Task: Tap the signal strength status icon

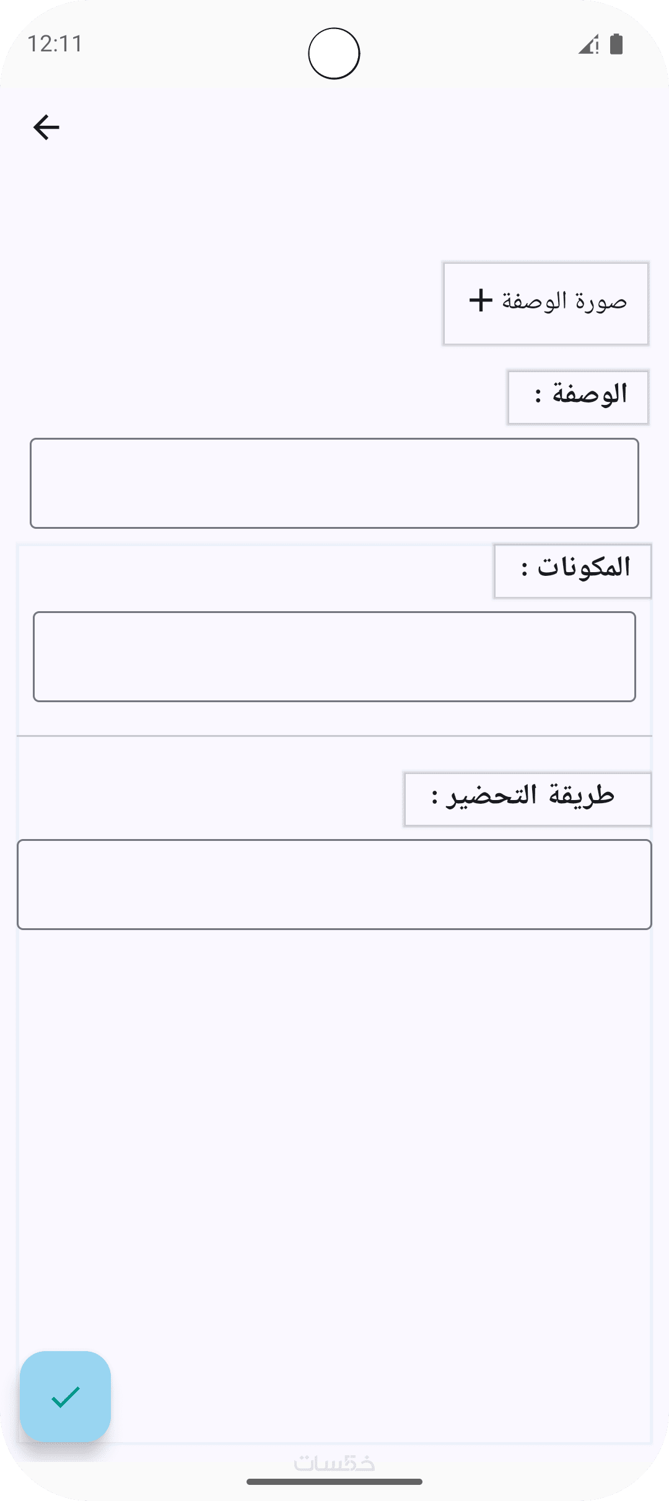Action: [588, 45]
